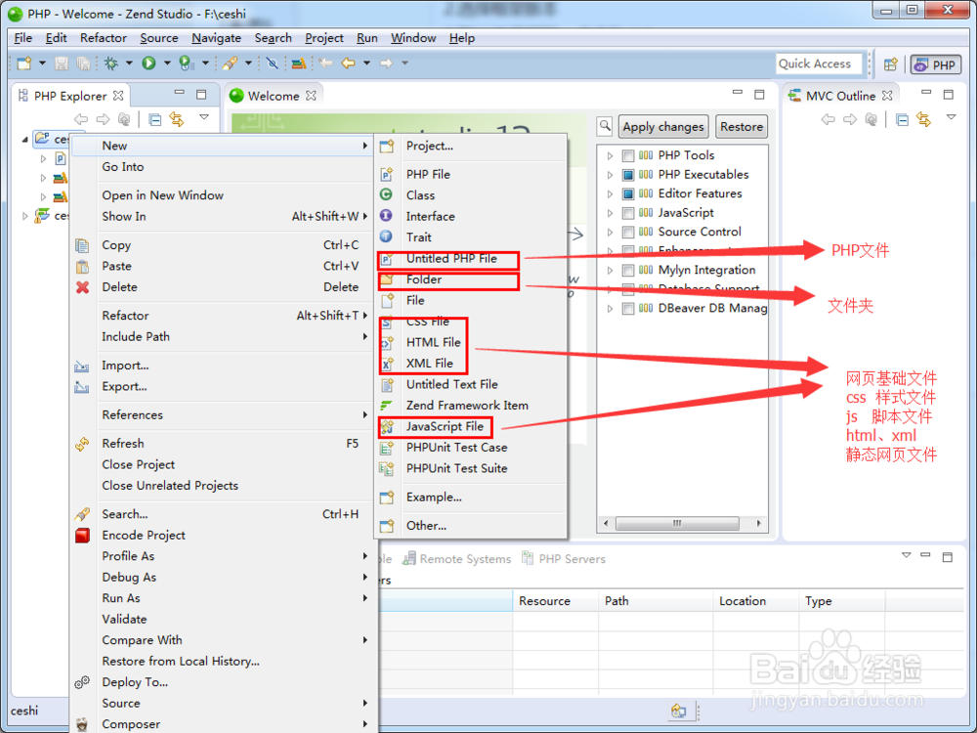
Task: Click the green Run icon in the toolbar
Action: tap(149, 63)
